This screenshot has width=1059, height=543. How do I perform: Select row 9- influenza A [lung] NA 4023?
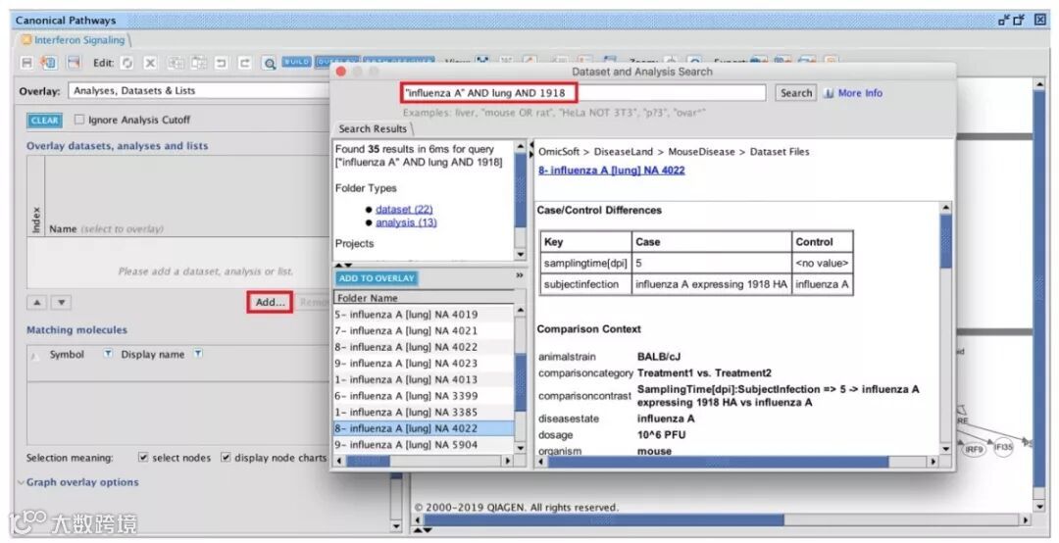pos(425,364)
